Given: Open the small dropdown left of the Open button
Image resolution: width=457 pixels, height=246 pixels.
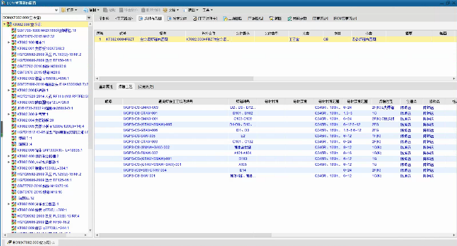Looking at the screenshot, I should (x=56, y=10).
